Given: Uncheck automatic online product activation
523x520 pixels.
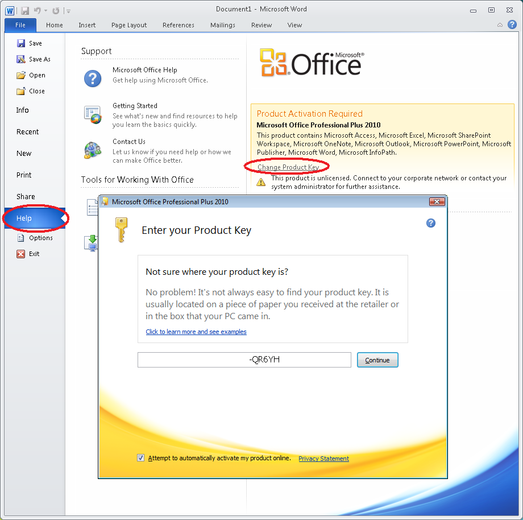Looking at the screenshot, I should click(140, 457).
